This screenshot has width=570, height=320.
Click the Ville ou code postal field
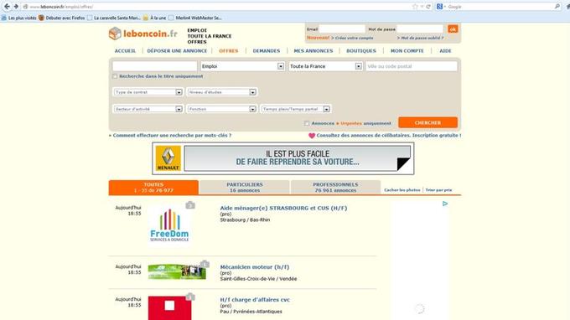pos(412,66)
